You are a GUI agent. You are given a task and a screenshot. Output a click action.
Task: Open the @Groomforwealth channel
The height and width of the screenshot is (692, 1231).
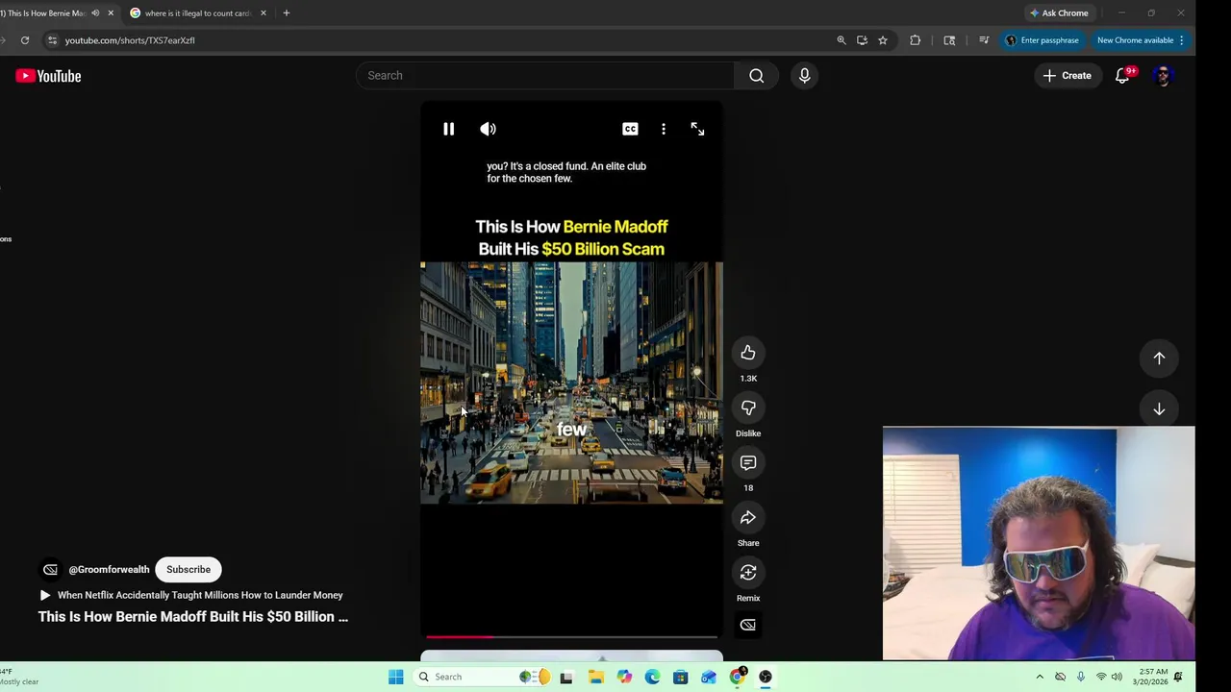click(109, 570)
